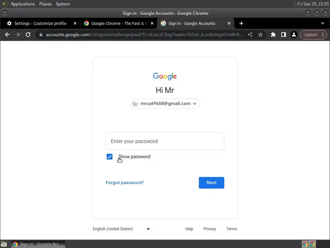Open the Terms link
This screenshot has height=248, width=330.
231,229
